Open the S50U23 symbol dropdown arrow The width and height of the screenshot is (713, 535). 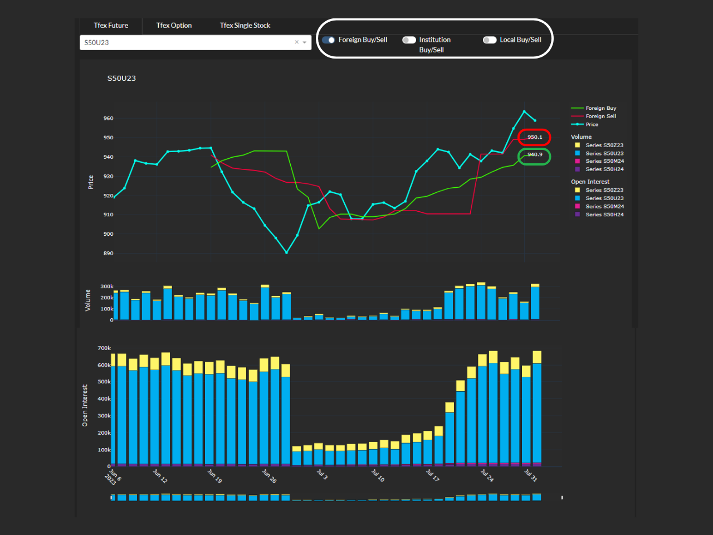(305, 42)
